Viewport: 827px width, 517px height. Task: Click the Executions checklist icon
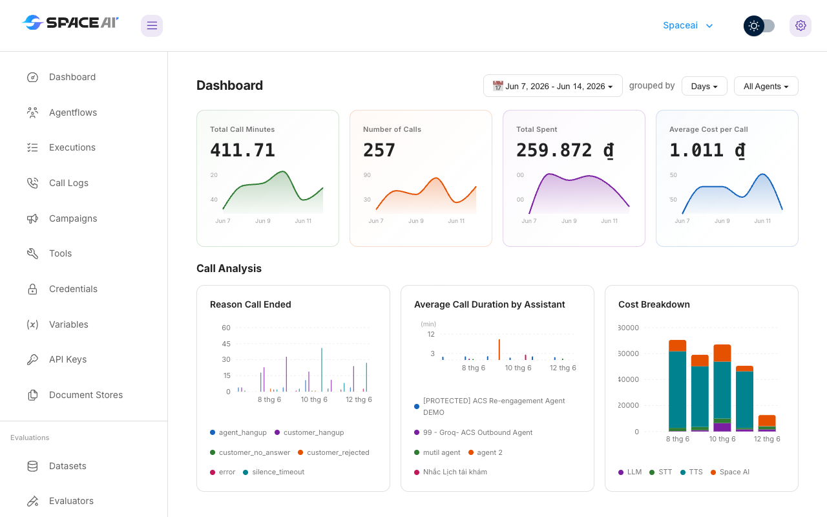pos(32,148)
